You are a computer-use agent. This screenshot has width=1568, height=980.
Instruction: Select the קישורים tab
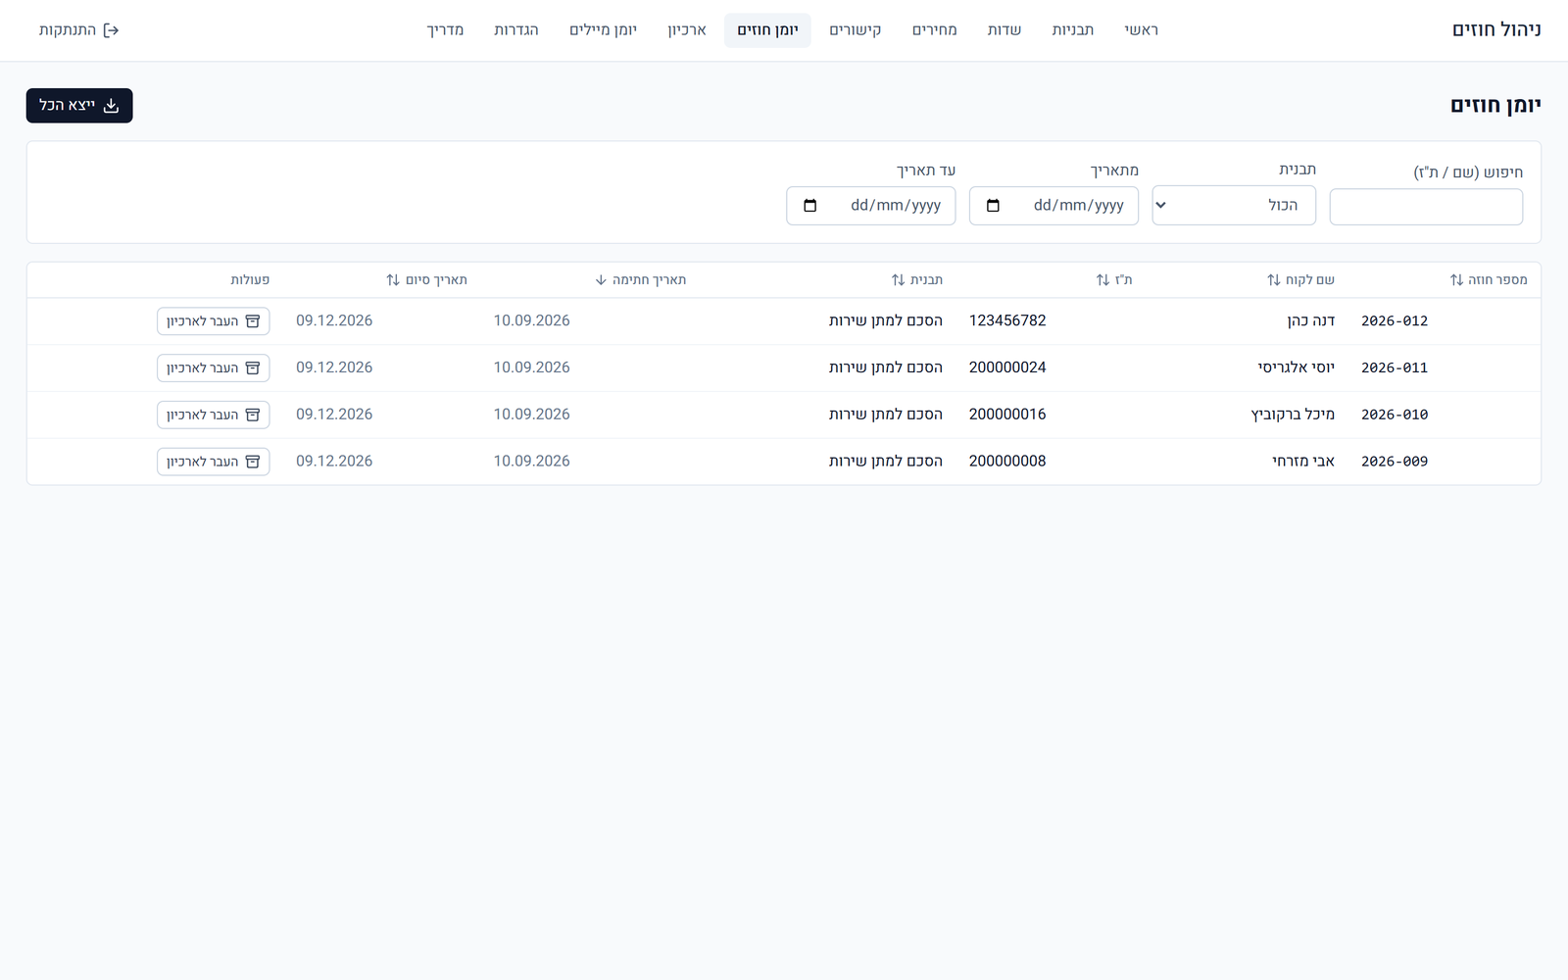[856, 30]
